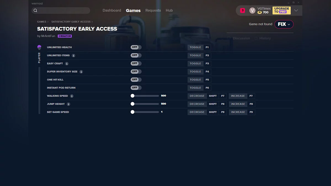Click the purple Player category icon
The image size is (331, 186).
tap(39, 47)
